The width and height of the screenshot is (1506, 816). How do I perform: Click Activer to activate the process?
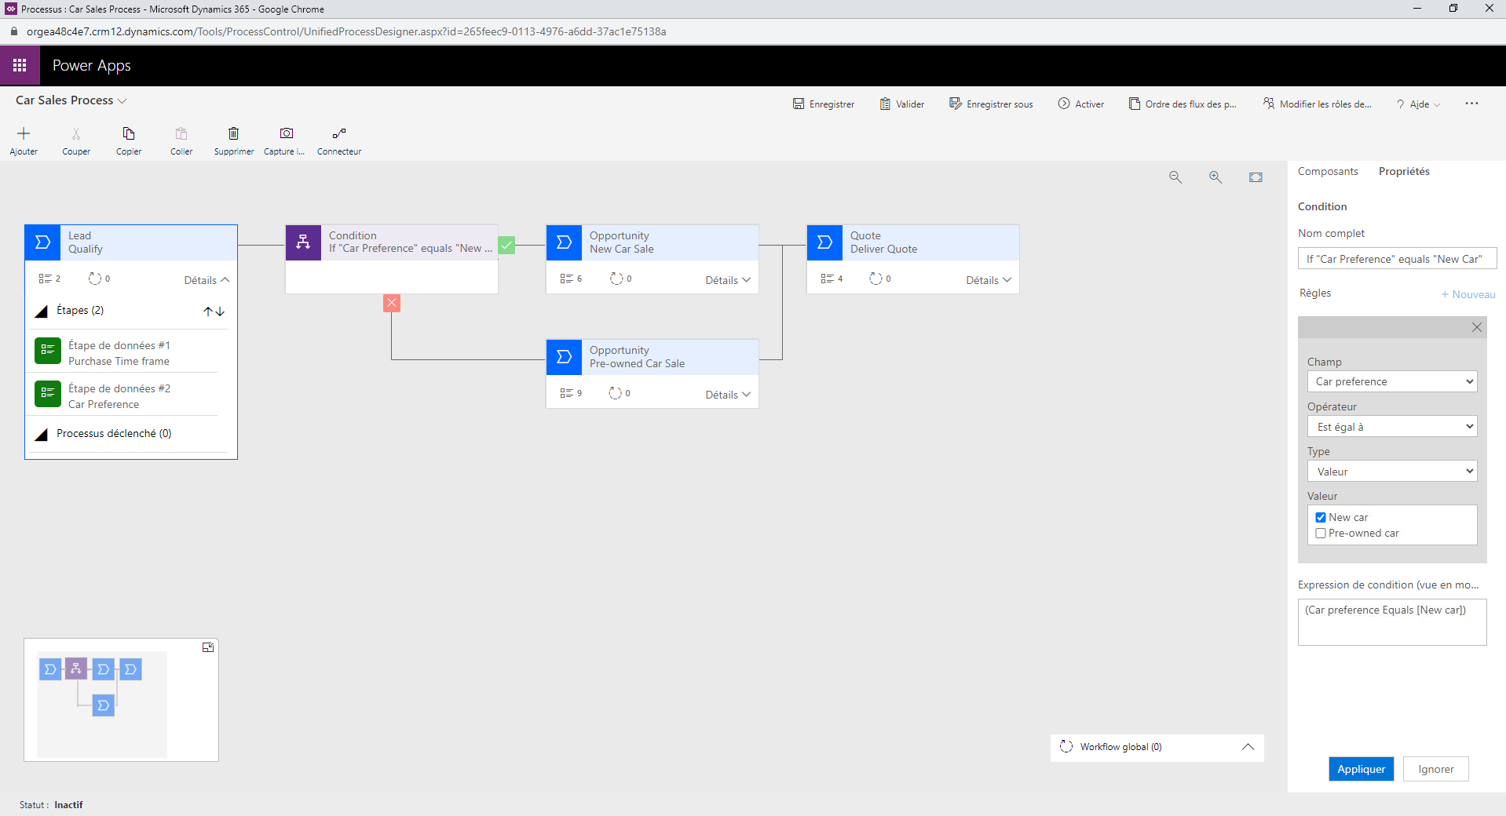(x=1081, y=104)
